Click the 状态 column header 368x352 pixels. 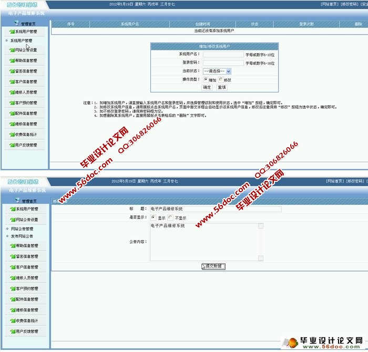pyautogui.click(x=254, y=24)
